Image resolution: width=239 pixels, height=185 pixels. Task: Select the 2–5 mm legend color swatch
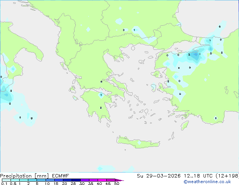point(32,180)
